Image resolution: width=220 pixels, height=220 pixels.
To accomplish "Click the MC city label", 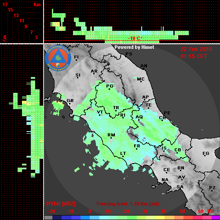I will pos(141,79).
